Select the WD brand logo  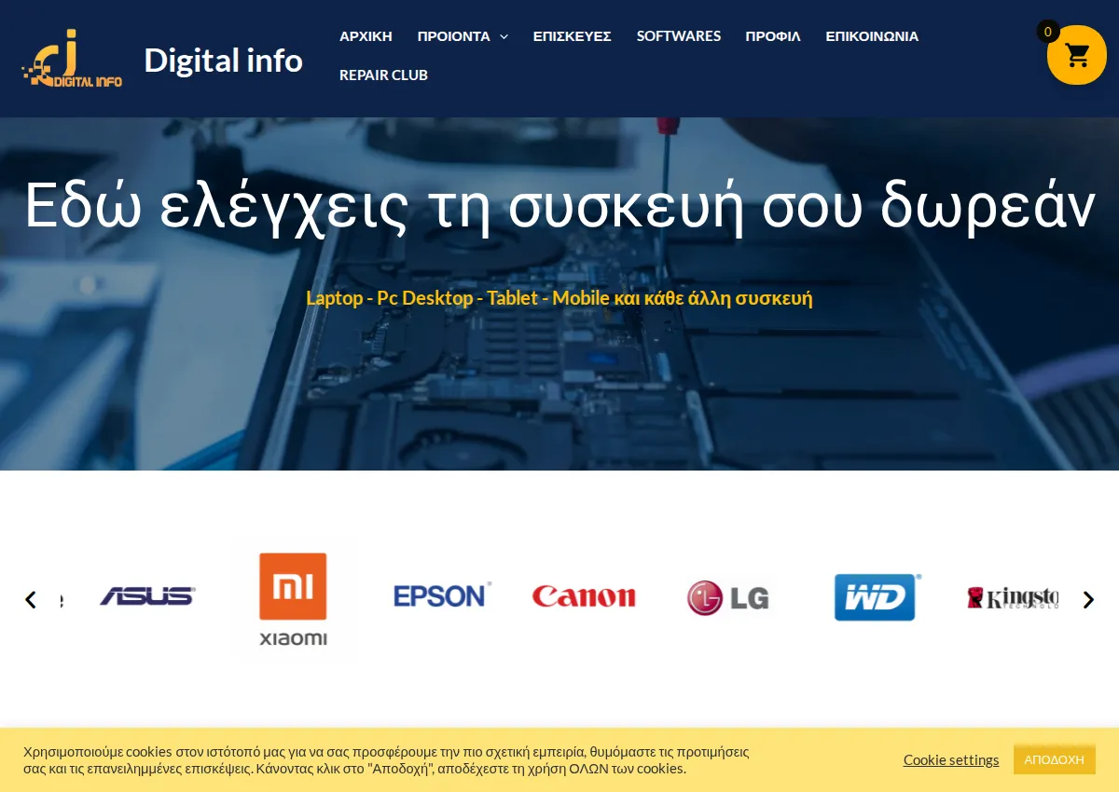[x=877, y=597]
